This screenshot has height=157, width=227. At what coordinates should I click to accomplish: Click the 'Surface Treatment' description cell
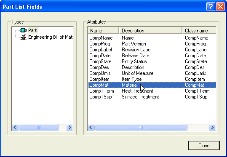(140, 97)
